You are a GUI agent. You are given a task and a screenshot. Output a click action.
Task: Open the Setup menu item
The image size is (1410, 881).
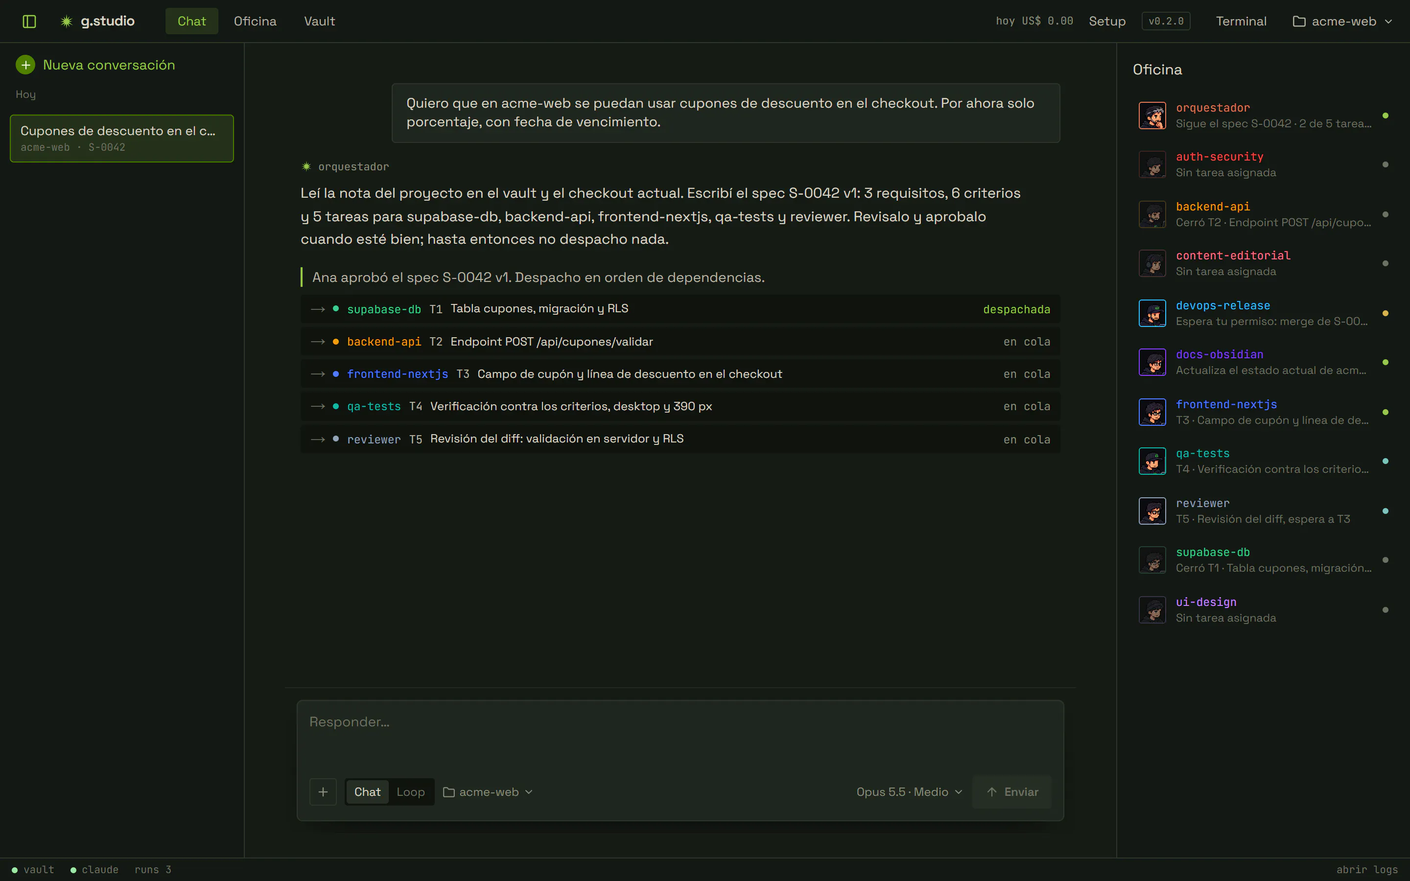tap(1107, 22)
